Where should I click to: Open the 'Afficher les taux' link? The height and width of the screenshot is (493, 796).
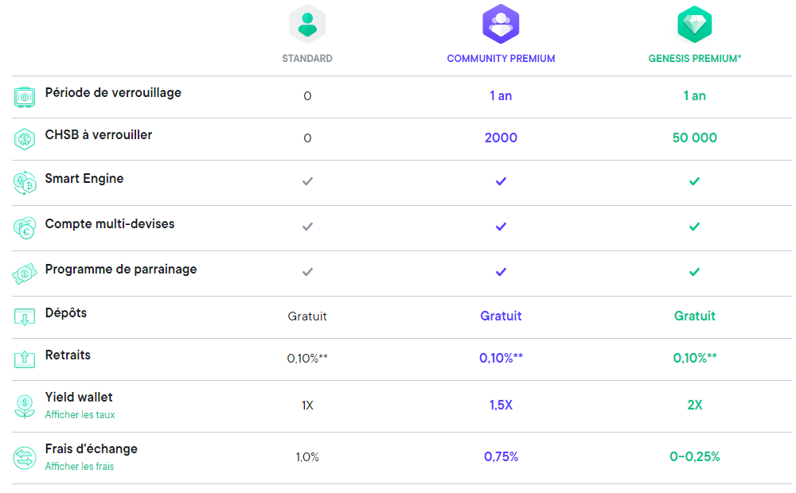[80, 415]
